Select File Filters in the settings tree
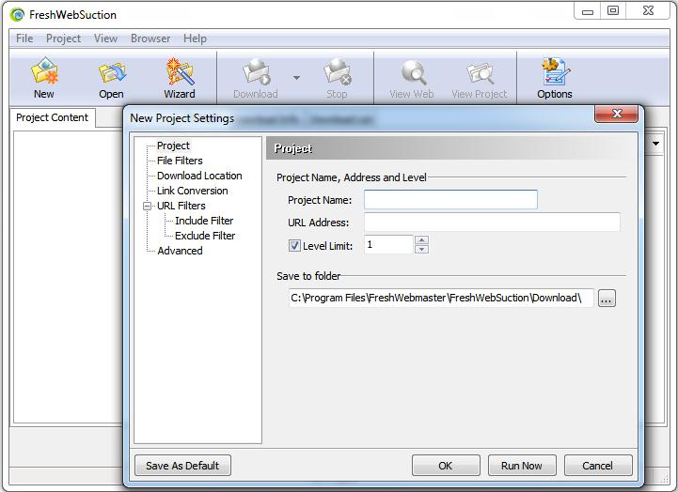 coord(180,161)
